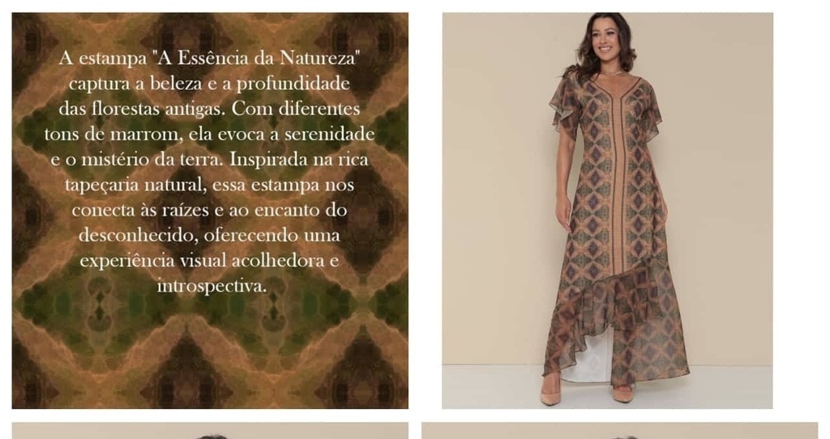Click the vertical center stripe of the dress
The height and width of the screenshot is (439, 830).
point(618,180)
